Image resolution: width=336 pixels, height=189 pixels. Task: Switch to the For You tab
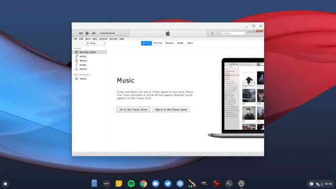tap(157, 43)
